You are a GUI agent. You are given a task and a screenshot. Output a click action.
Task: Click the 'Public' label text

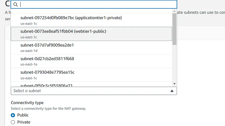pos(23,115)
